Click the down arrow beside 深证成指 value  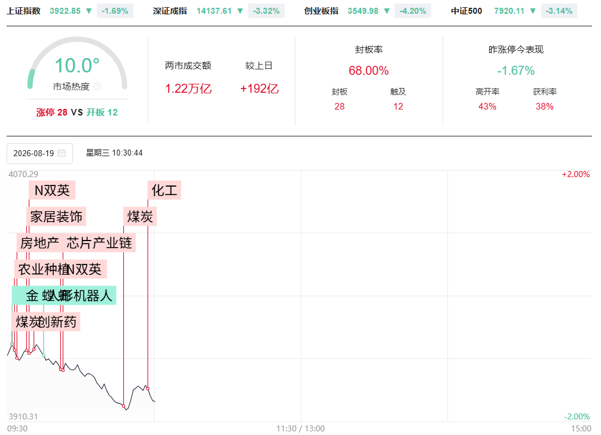pyautogui.click(x=240, y=11)
